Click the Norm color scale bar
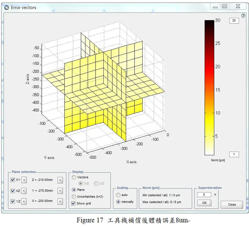The width and height of the screenshot is (249, 228). (209, 88)
